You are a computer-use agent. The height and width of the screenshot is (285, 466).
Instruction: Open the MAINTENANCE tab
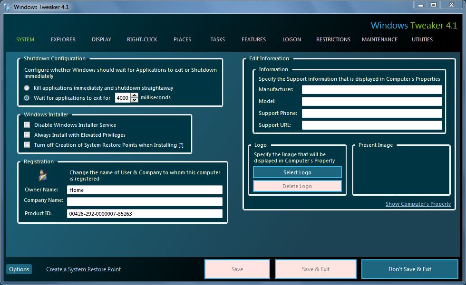click(x=379, y=39)
